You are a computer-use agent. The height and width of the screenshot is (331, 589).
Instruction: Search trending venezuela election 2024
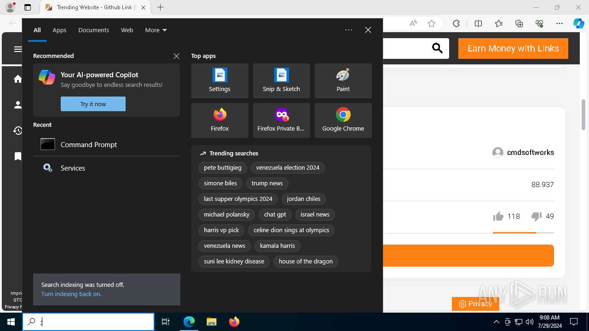[x=288, y=168]
